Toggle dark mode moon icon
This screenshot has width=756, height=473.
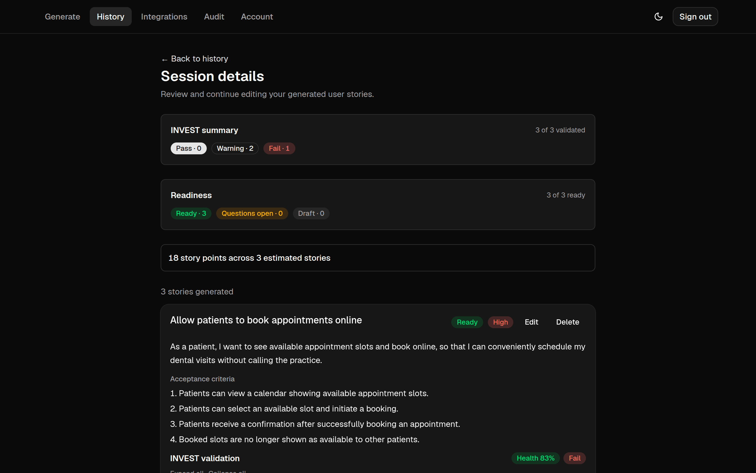pyautogui.click(x=658, y=17)
